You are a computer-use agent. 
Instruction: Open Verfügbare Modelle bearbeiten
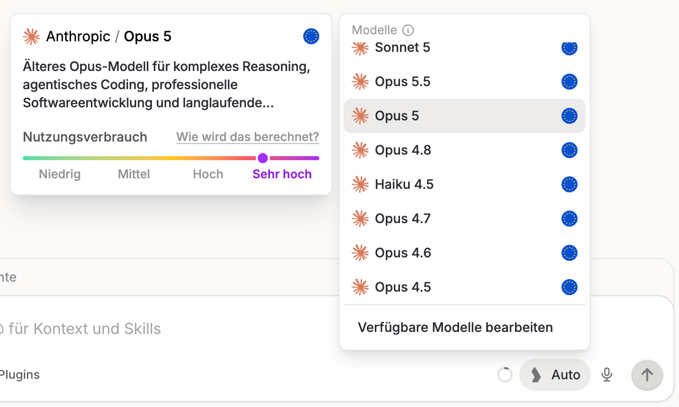click(455, 327)
